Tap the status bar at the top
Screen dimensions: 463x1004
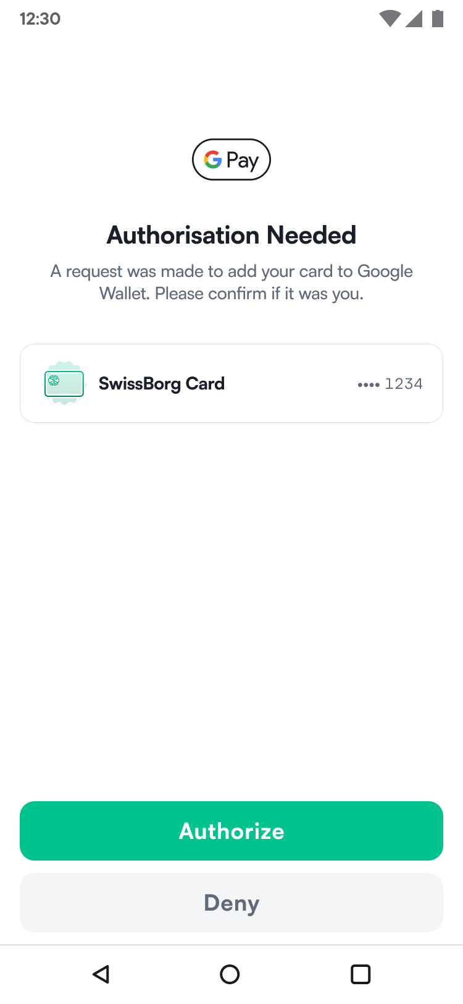[x=231, y=19]
